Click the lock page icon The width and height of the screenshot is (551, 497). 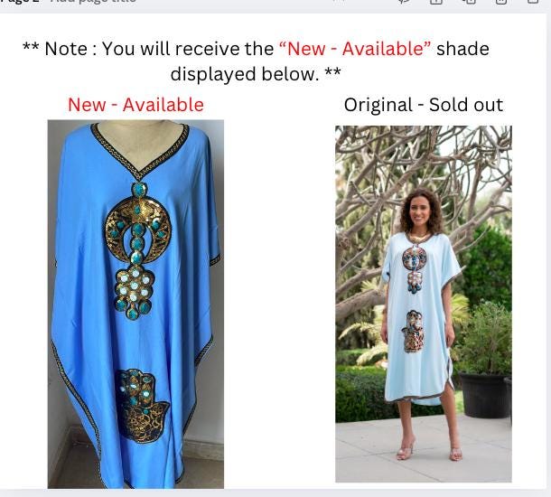pyautogui.click(x=436, y=2)
